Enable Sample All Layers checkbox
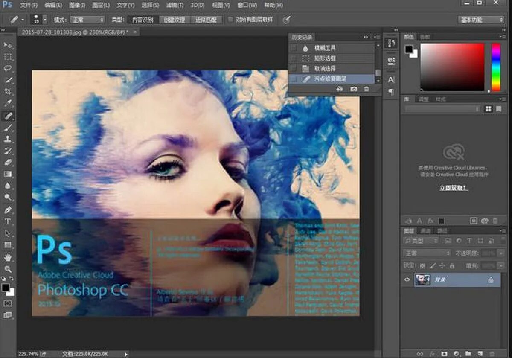Image resolution: width=512 pixels, height=358 pixels. pyautogui.click(x=230, y=20)
